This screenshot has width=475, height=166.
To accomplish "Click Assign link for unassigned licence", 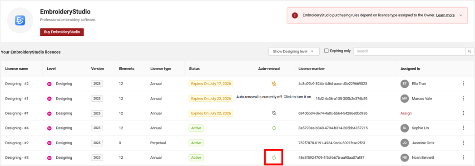I will click(406, 113).
